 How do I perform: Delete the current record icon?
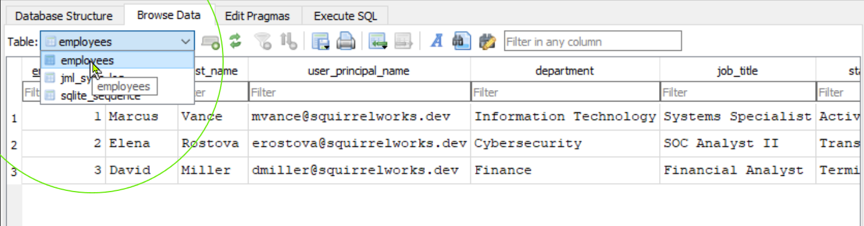[403, 41]
